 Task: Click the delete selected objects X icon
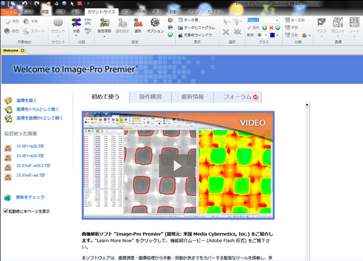[x=226, y=32]
